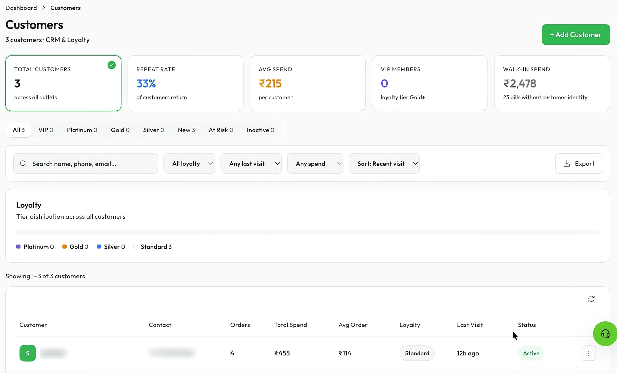The height and width of the screenshot is (373, 617).
Task: Select the Repeat Rate stat card
Action: click(x=185, y=83)
